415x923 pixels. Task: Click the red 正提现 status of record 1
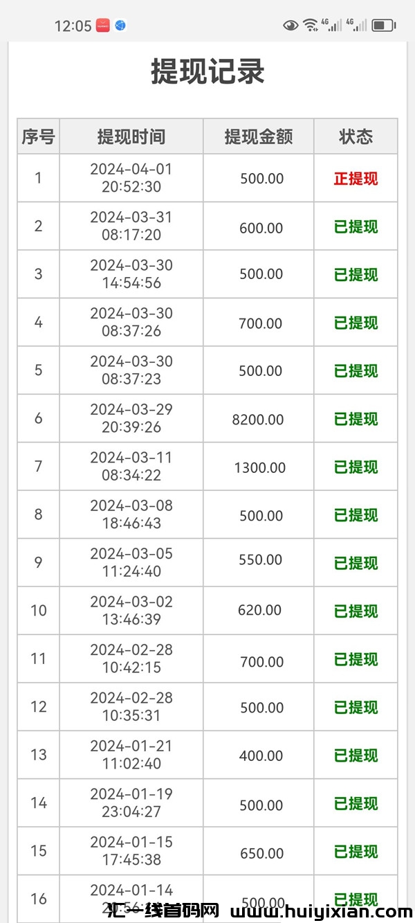pyautogui.click(x=356, y=178)
